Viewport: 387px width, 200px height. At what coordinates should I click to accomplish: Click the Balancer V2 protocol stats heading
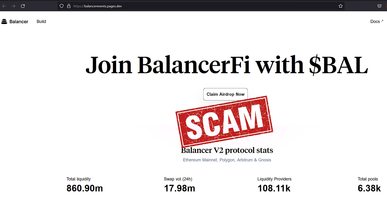coord(227,150)
